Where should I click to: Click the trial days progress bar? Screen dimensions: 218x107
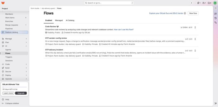(x=15, y=87)
